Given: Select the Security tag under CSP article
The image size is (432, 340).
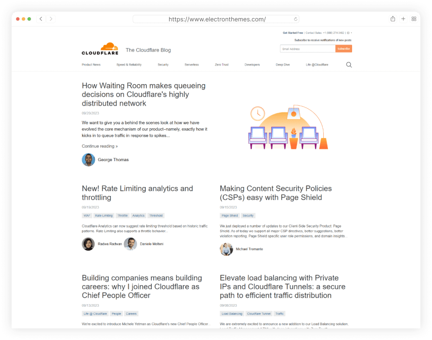Looking at the screenshot, I should 248,216.
